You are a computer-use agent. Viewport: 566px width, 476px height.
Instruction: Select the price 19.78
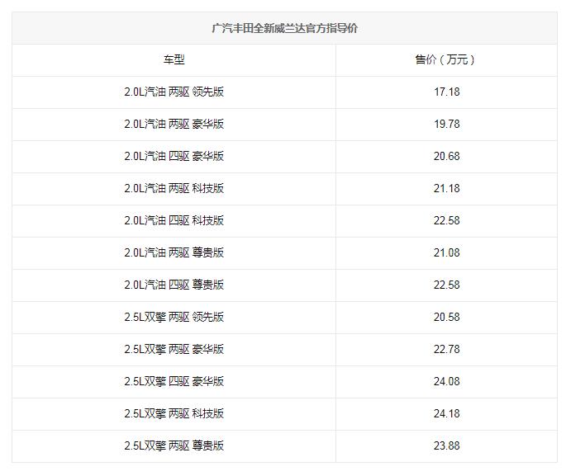click(x=447, y=124)
